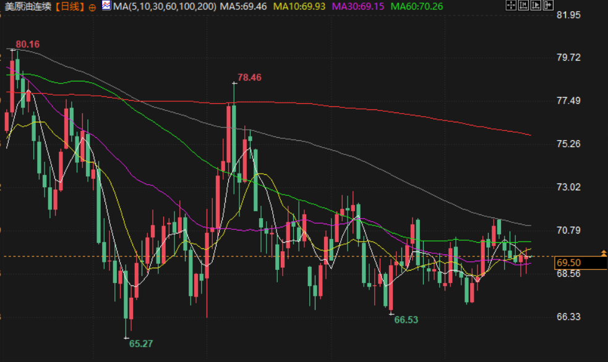Click the jump-to-start chart icon
Image resolution: width=608 pixels, height=362 pixels.
(523, 6)
